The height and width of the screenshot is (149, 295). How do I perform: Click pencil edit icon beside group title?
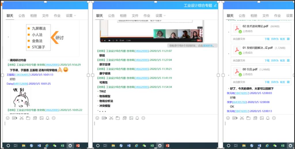point(215,5)
